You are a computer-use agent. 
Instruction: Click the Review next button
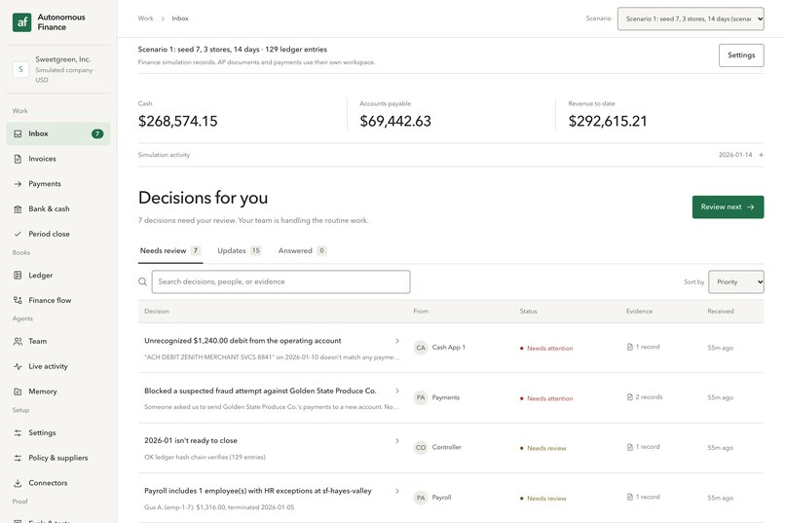pyautogui.click(x=728, y=206)
